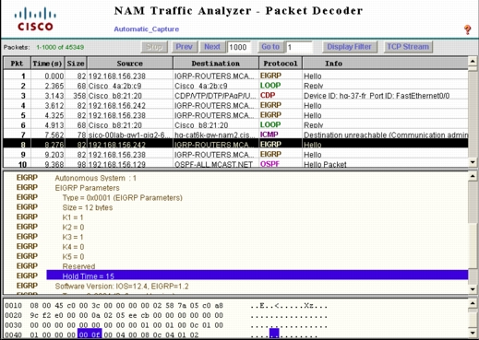This screenshot has width=479, height=340.
Task: Click K4 = 0 decode line
Action: (73, 247)
